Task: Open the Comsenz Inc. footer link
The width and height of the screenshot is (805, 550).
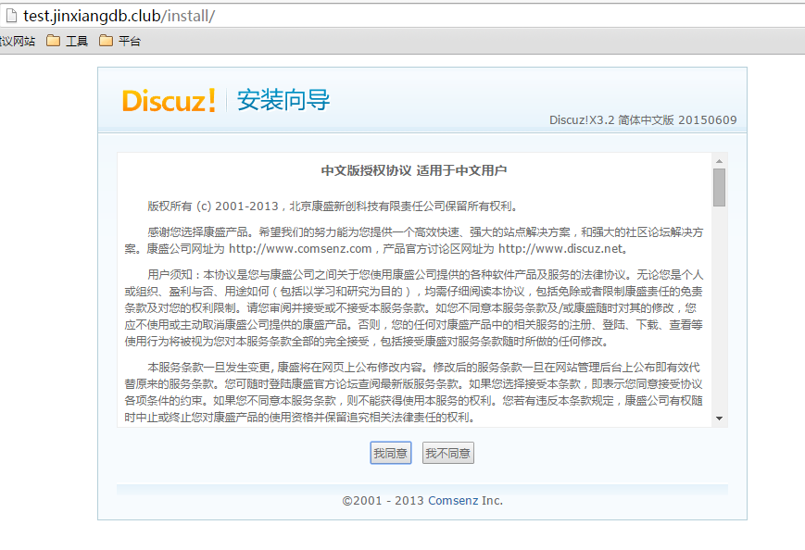Action: [465, 500]
